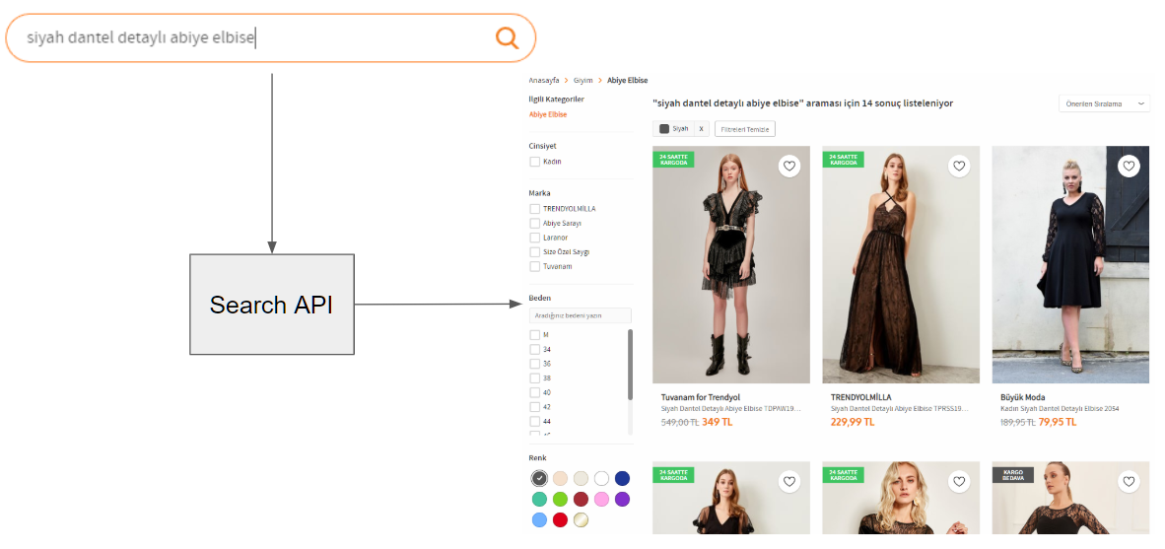
Task: Favorite the Büyük Moda dress
Action: pos(1129,167)
